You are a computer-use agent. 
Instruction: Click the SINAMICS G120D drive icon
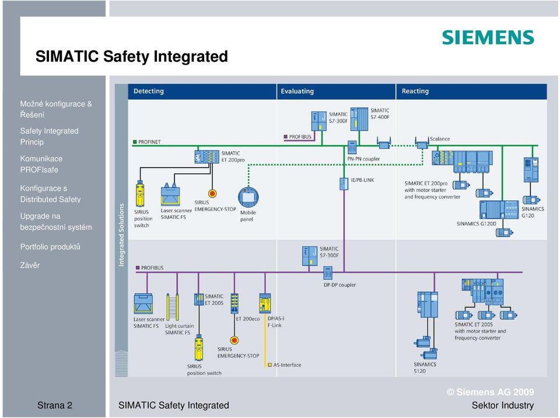coord(499,210)
